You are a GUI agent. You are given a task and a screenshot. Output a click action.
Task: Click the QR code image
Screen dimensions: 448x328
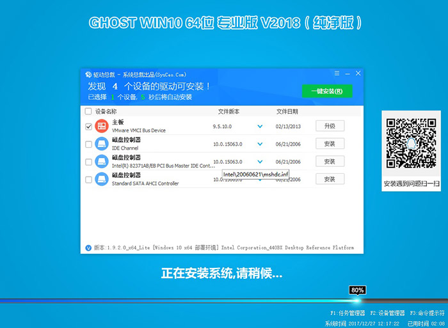click(411, 143)
